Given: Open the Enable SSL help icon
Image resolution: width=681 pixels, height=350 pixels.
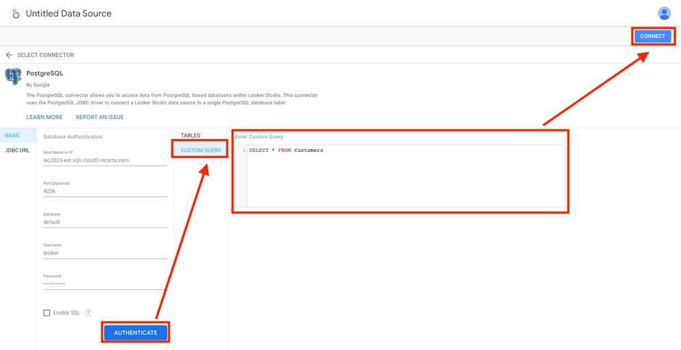Looking at the screenshot, I should point(88,313).
